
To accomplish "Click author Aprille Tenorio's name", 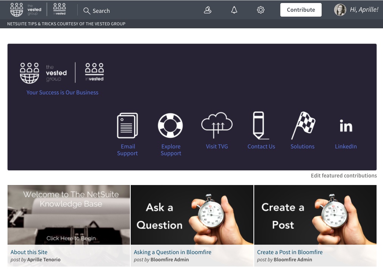I will coord(44,259).
